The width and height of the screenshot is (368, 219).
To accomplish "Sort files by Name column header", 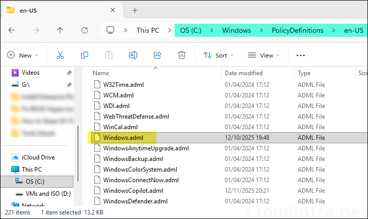I will [101, 73].
